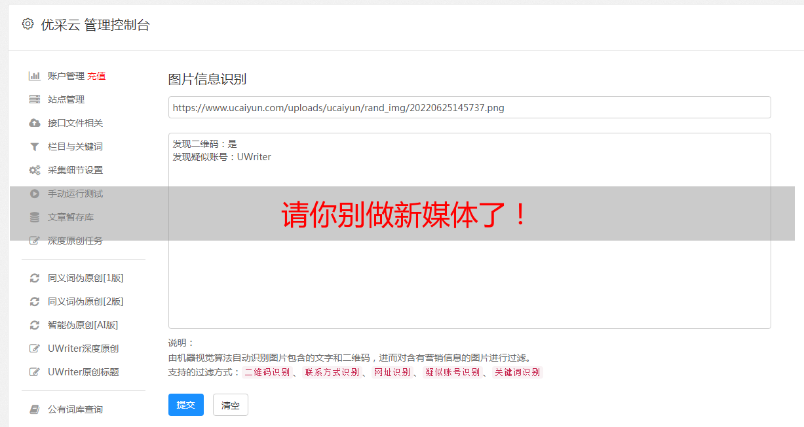
Task: Click the book icon for 公有词库查询
Action: [x=35, y=409]
